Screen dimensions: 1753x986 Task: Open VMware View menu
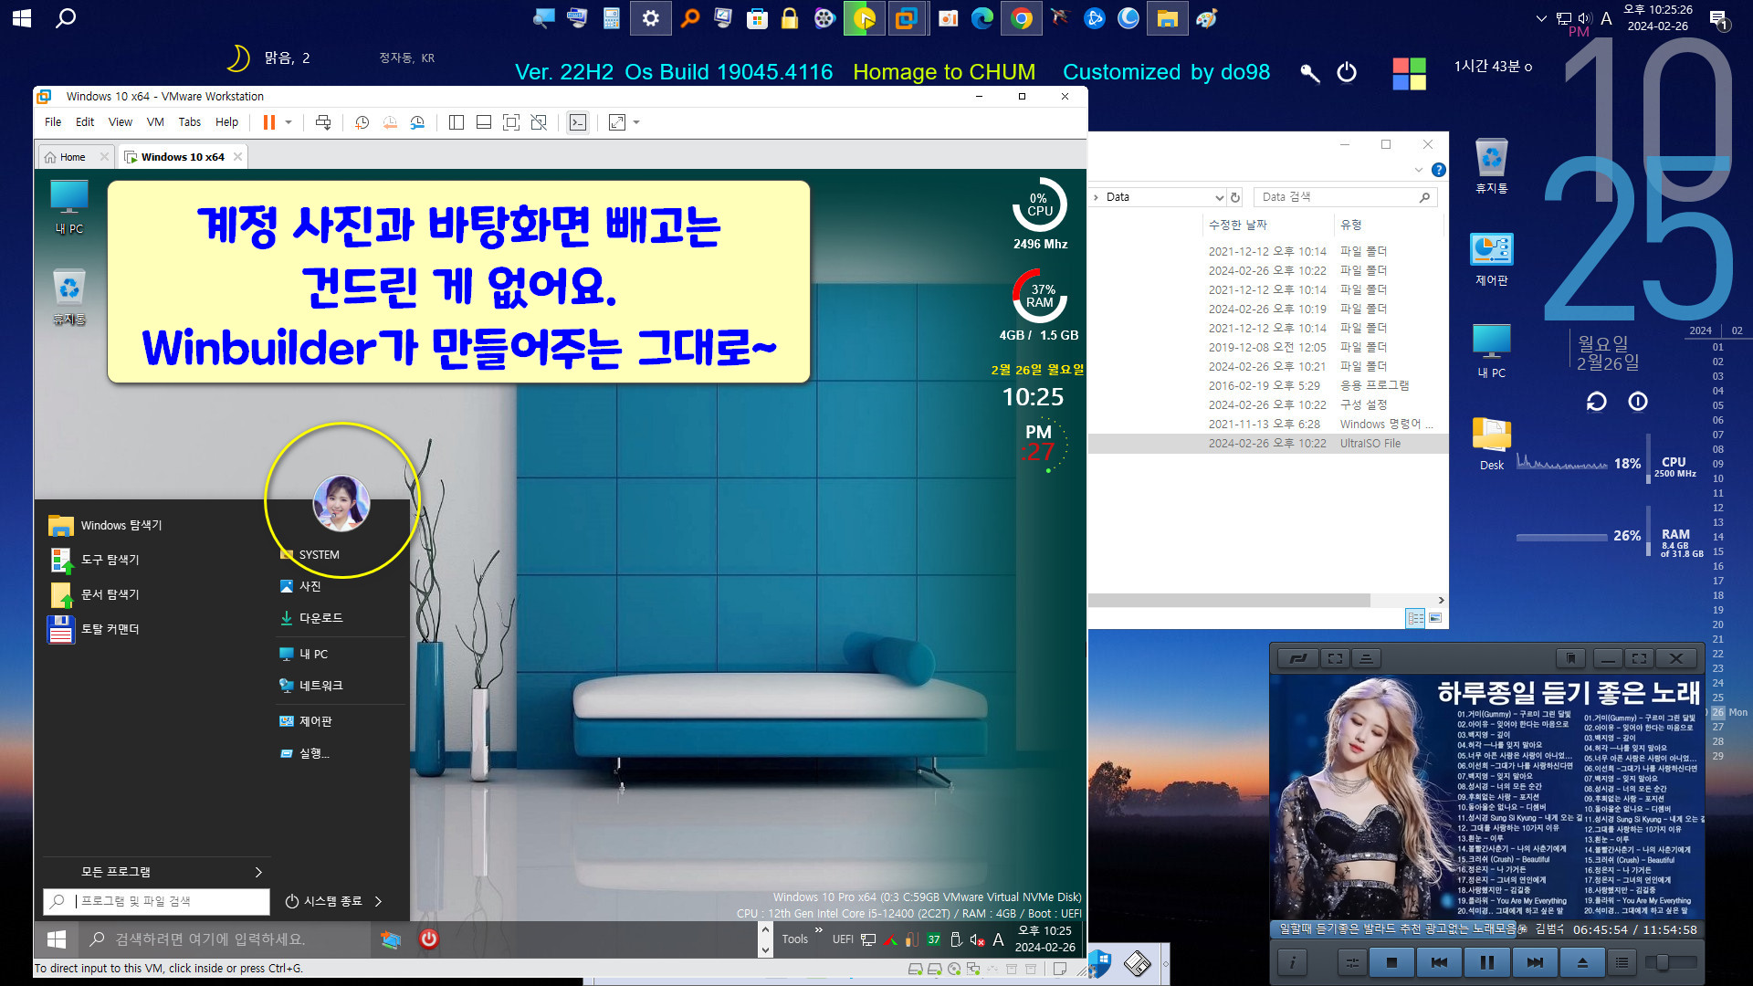coord(121,122)
